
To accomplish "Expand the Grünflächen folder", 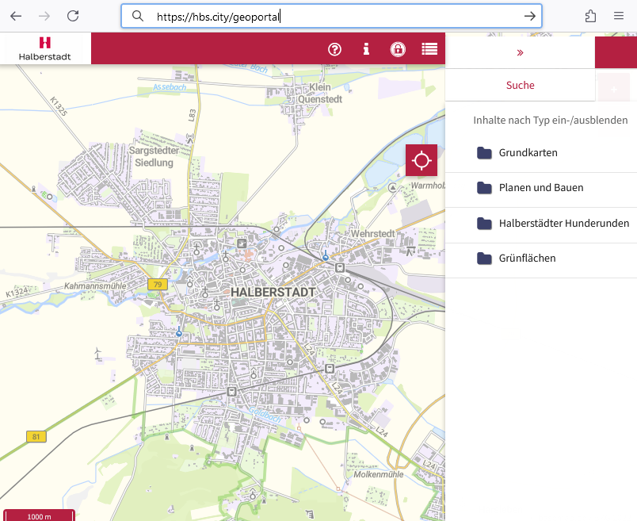I will point(527,259).
